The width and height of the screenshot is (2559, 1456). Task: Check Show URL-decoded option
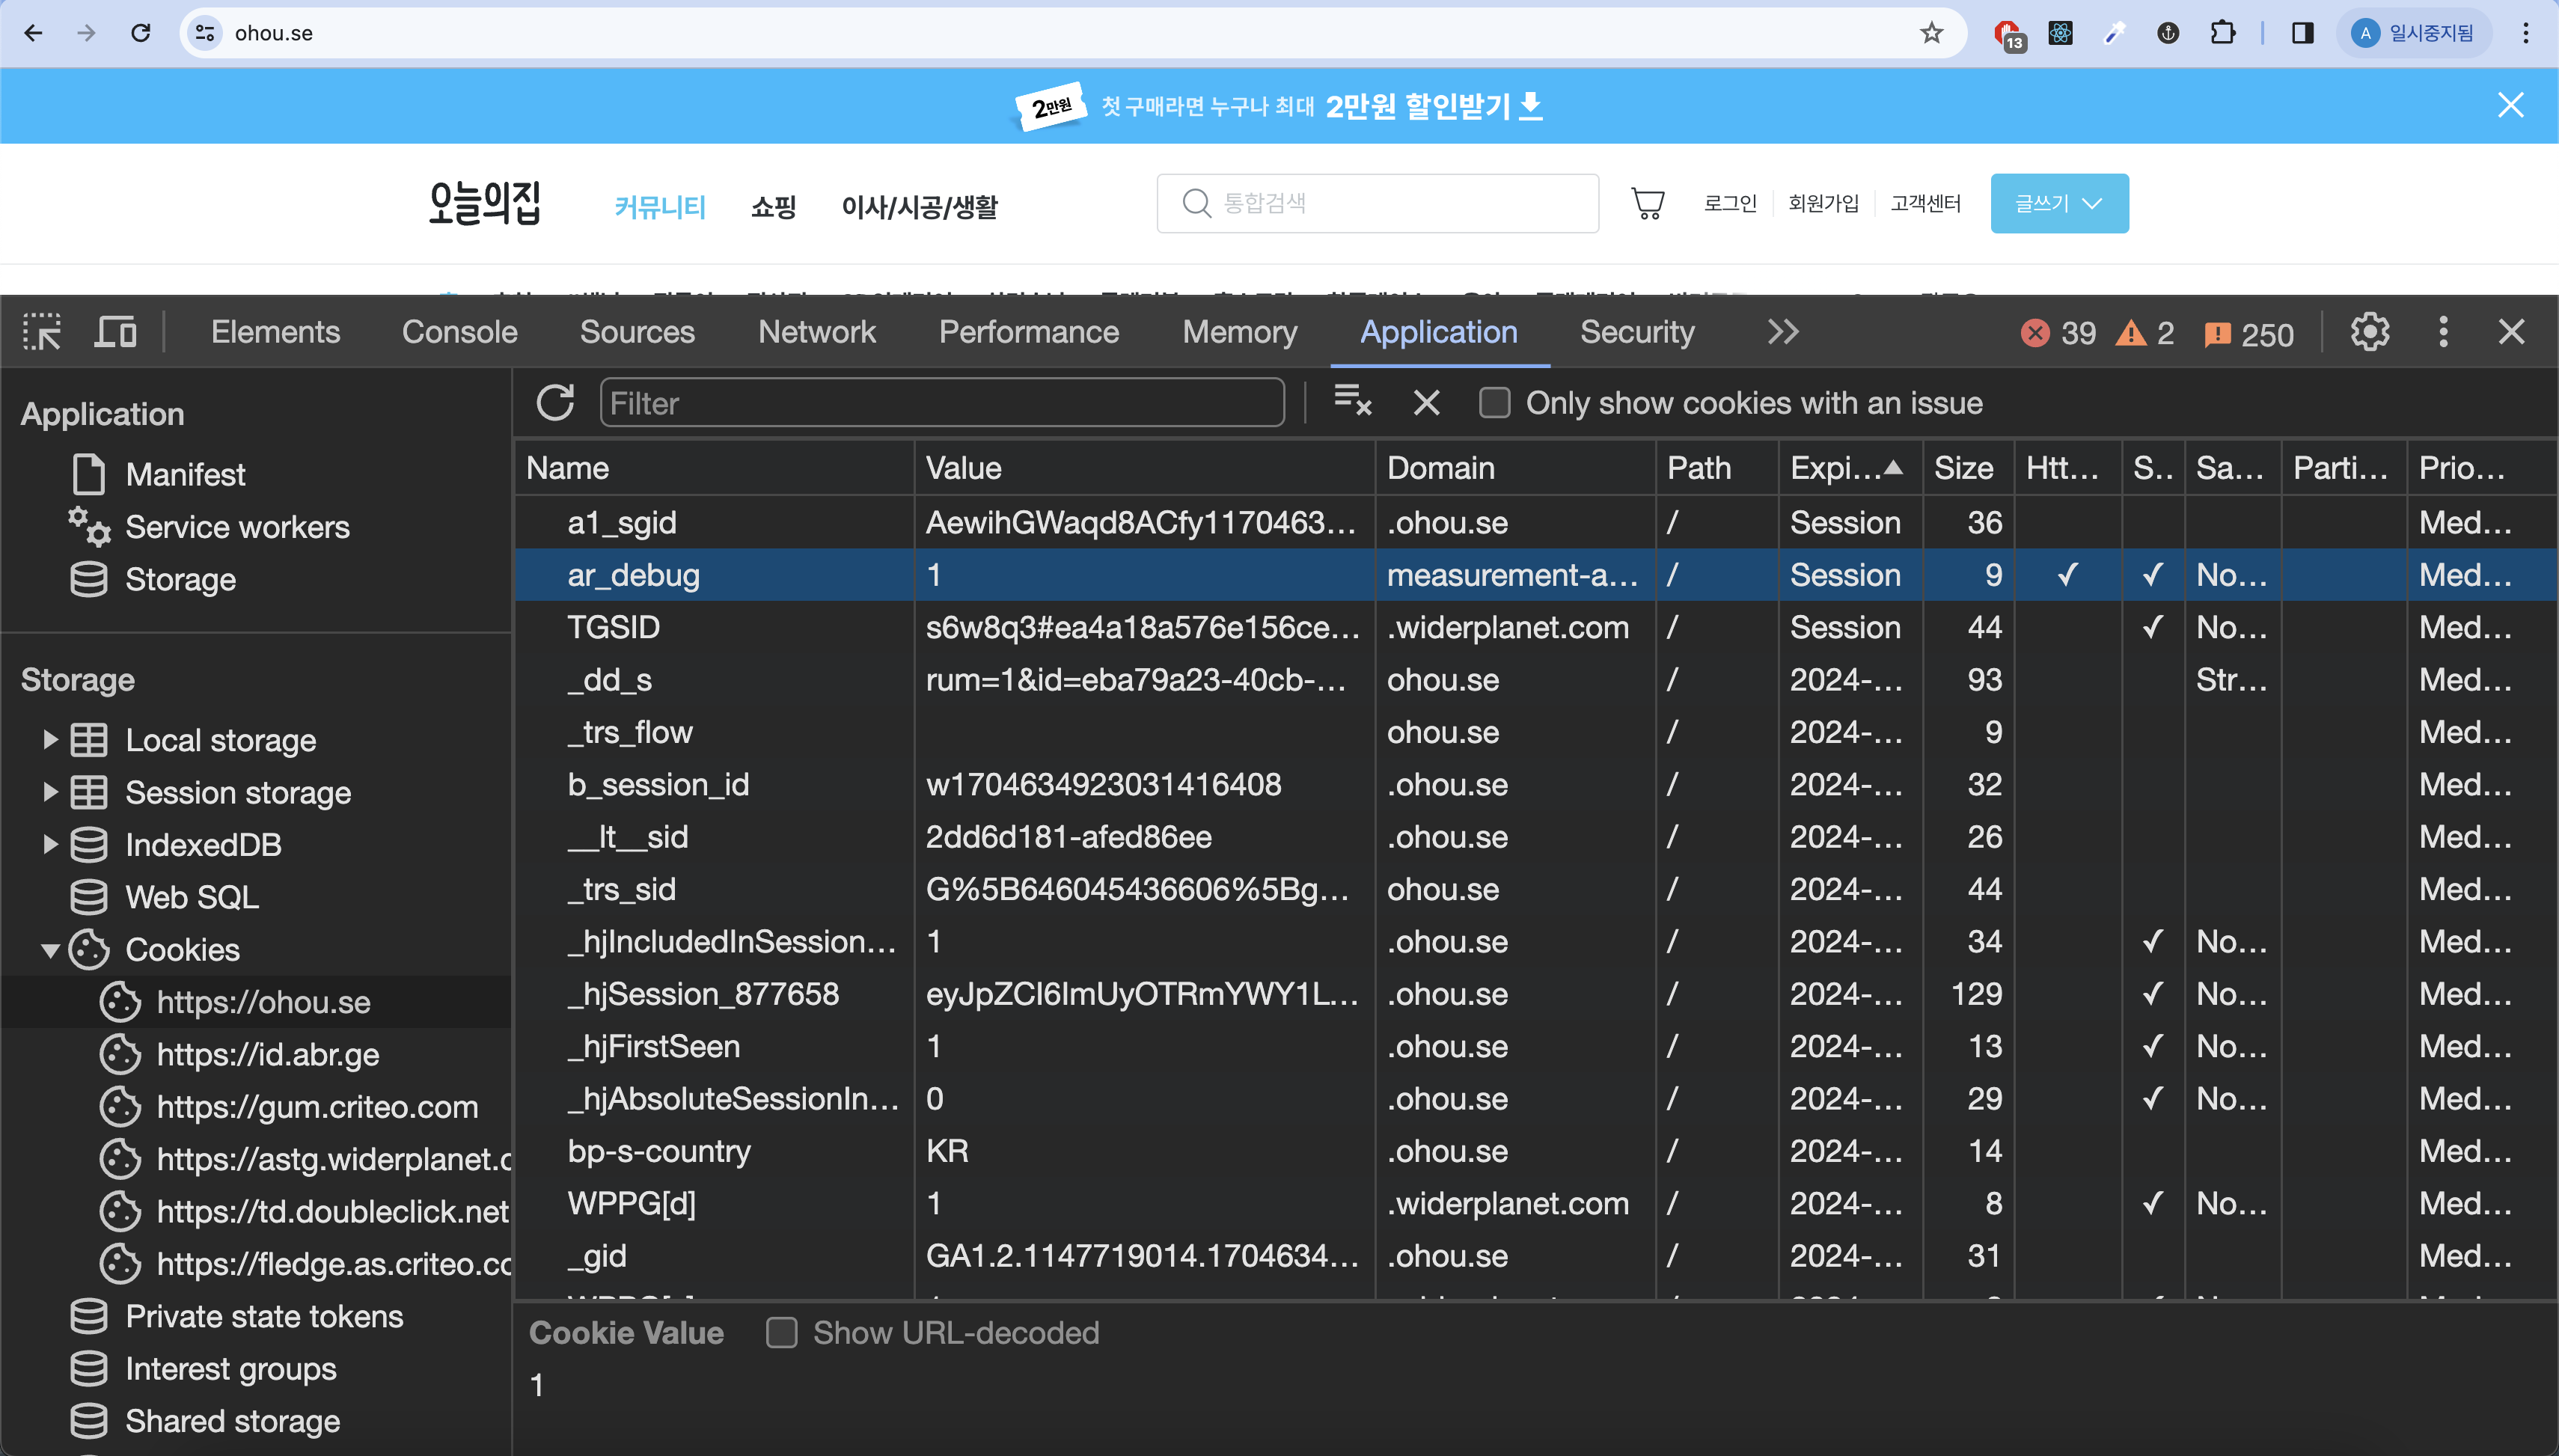click(x=781, y=1333)
